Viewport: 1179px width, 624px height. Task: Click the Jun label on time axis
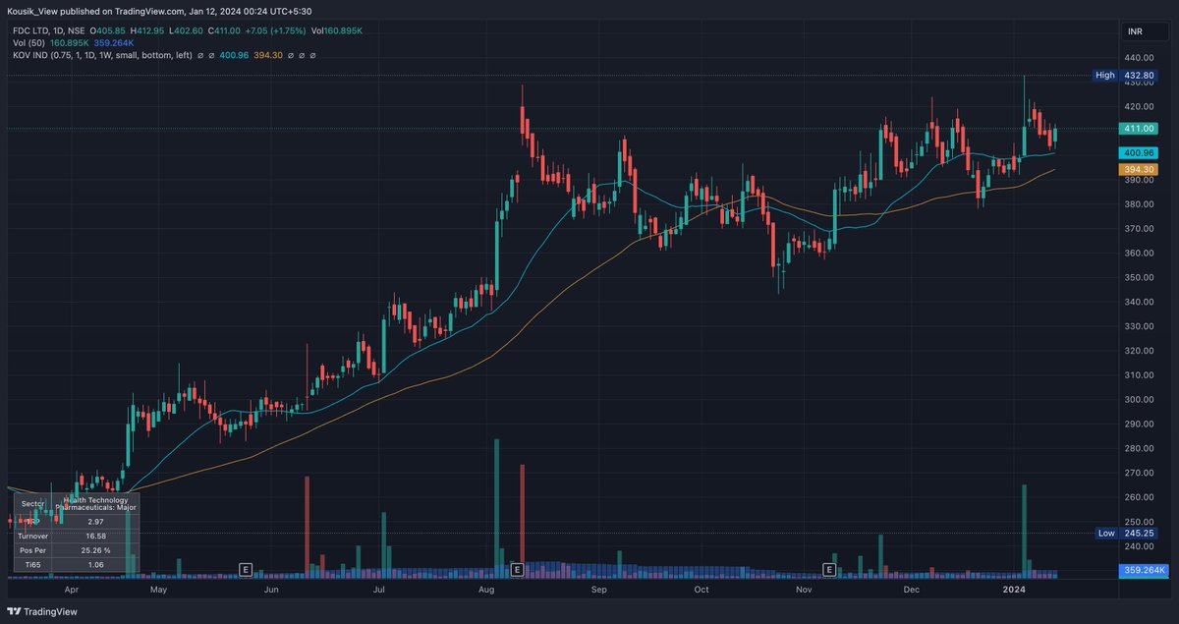click(x=272, y=591)
